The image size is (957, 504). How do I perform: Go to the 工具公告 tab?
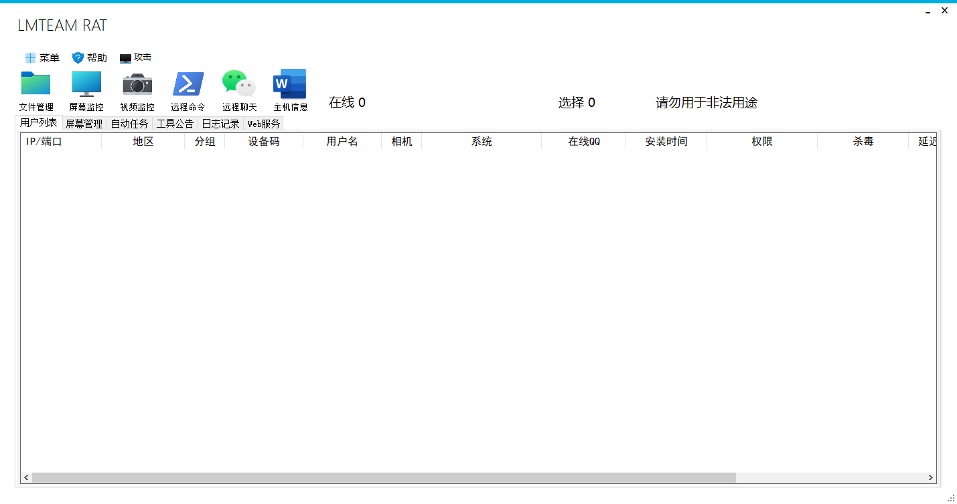click(x=175, y=124)
